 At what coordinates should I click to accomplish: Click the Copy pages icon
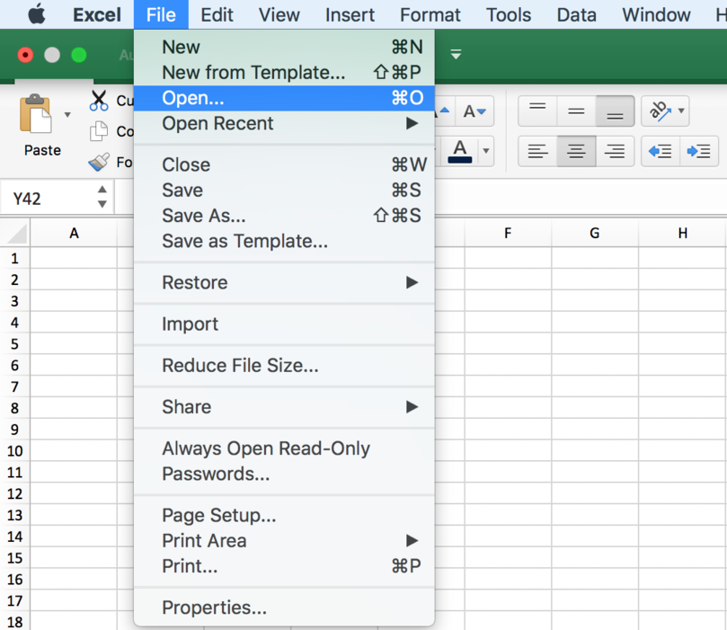(99, 131)
